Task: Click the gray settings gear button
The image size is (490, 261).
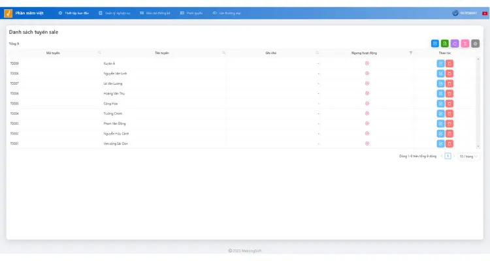Action: click(x=476, y=44)
